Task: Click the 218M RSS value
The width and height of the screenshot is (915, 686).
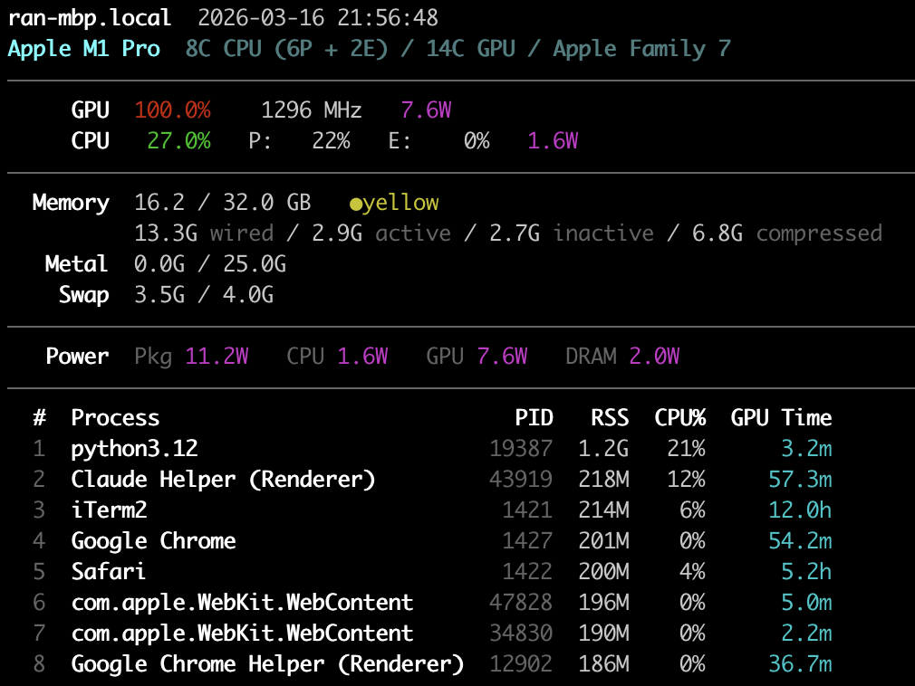Action: (x=603, y=480)
